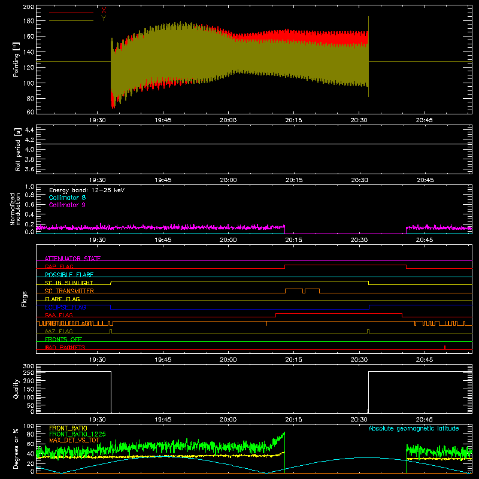The height and width of the screenshot is (479, 479).
Task: Click the 100 tick on 'Degrees or %' axis
Action: (x=28, y=426)
